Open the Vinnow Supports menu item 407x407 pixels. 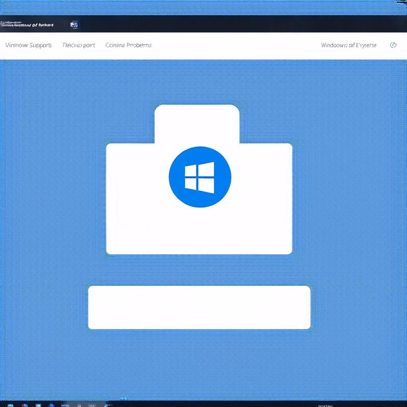[x=29, y=45]
